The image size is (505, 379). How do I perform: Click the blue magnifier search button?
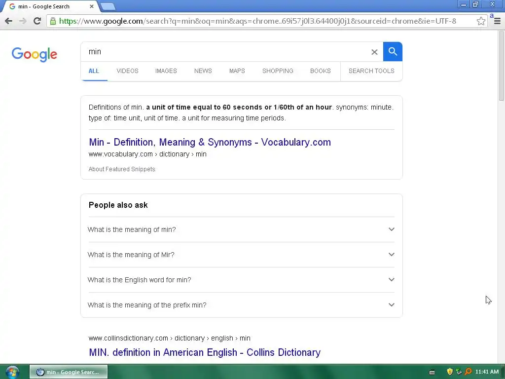393,51
